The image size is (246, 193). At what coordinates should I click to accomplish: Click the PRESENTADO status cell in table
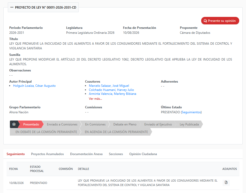point(39,183)
